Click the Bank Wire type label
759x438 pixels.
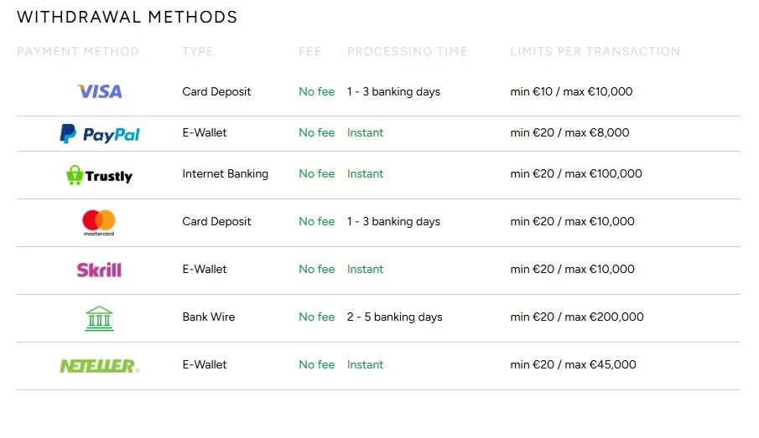pos(208,317)
